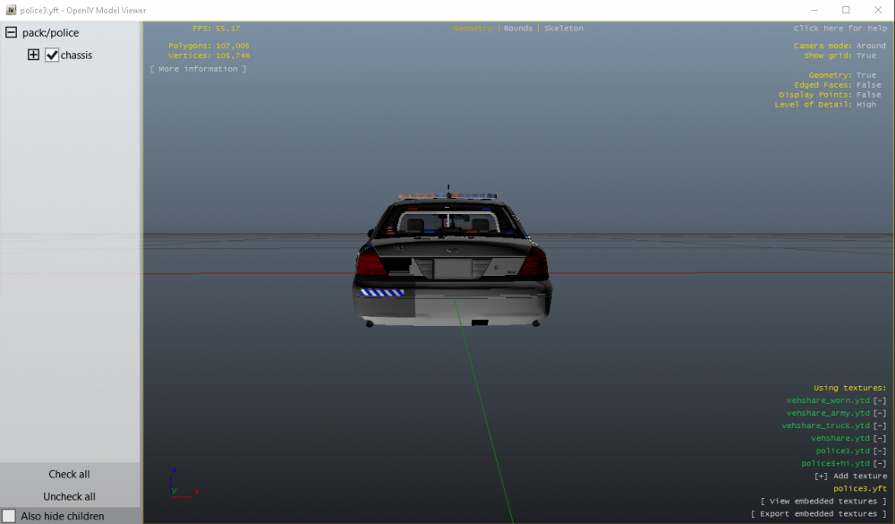Open the Skeleton view tab
Viewport: 895px width, 524px height.
564,28
